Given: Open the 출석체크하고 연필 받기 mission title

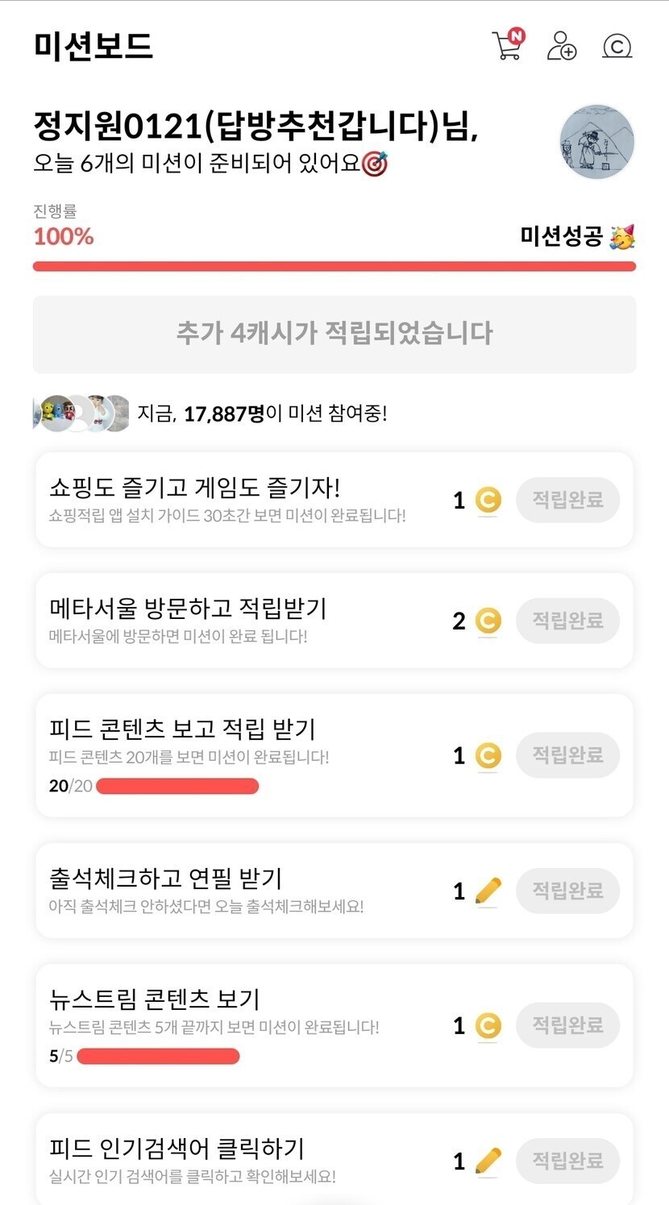Looking at the screenshot, I should click(x=165, y=878).
